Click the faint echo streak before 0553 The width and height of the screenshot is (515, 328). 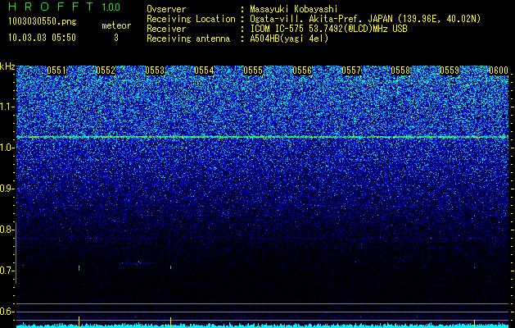(136, 263)
